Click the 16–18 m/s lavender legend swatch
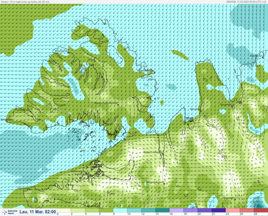Image resolution: width=268 pixels, height=216 pixels. [176, 210]
